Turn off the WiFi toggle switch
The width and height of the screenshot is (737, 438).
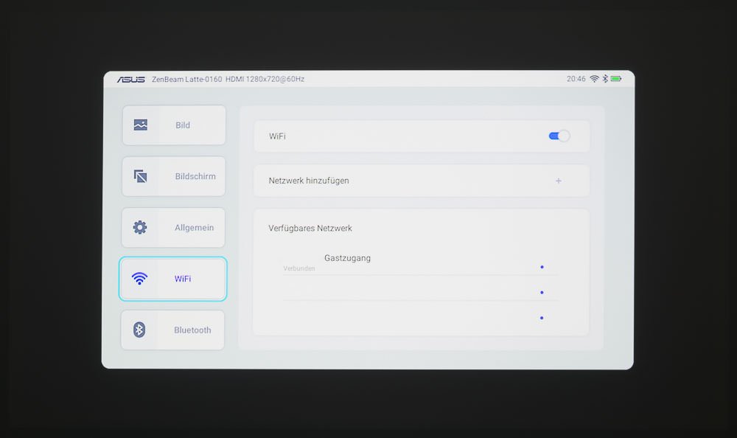pyautogui.click(x=559, y=136)
